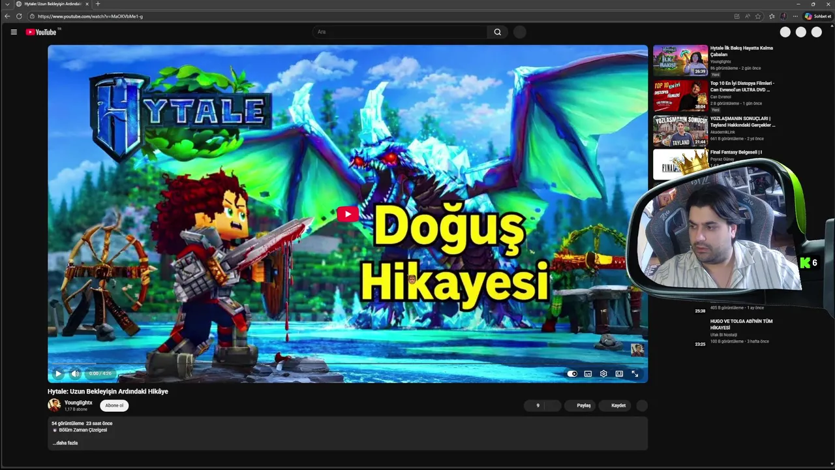Open the more actions button beside Kaydet
The width and height of the screenshot is (835, 470).
[642, 405]
